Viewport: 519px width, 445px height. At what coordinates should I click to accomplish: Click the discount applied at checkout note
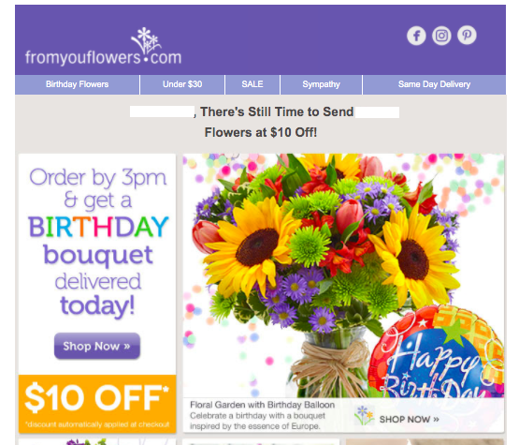(97, 424)
